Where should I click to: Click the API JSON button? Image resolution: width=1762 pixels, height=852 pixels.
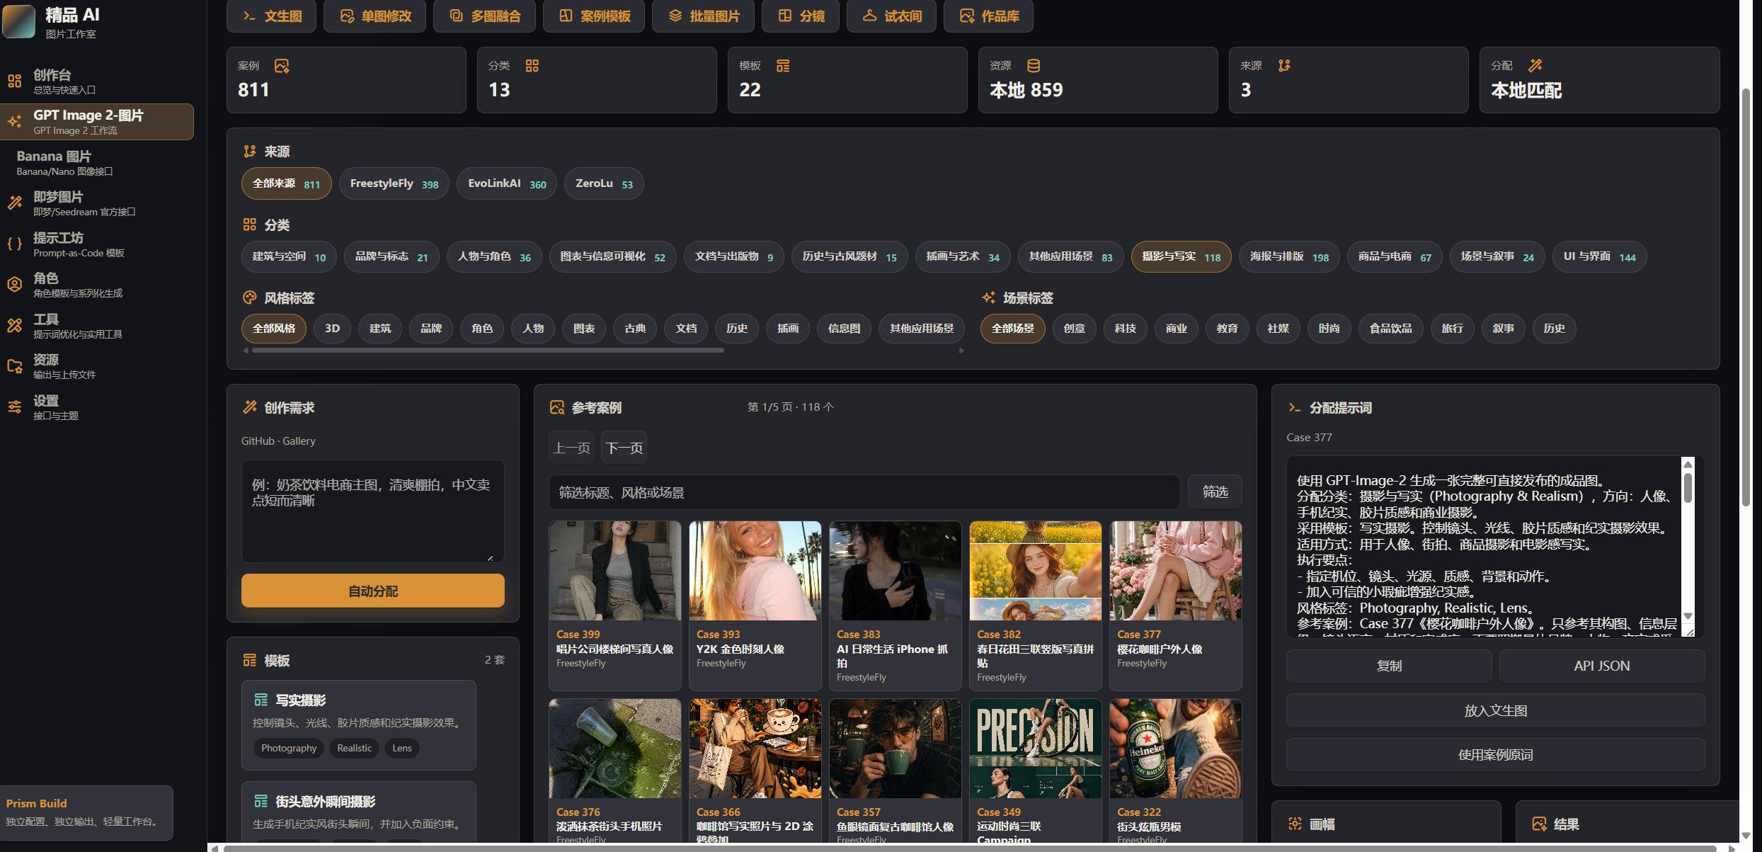click(x=1601, y=666)
